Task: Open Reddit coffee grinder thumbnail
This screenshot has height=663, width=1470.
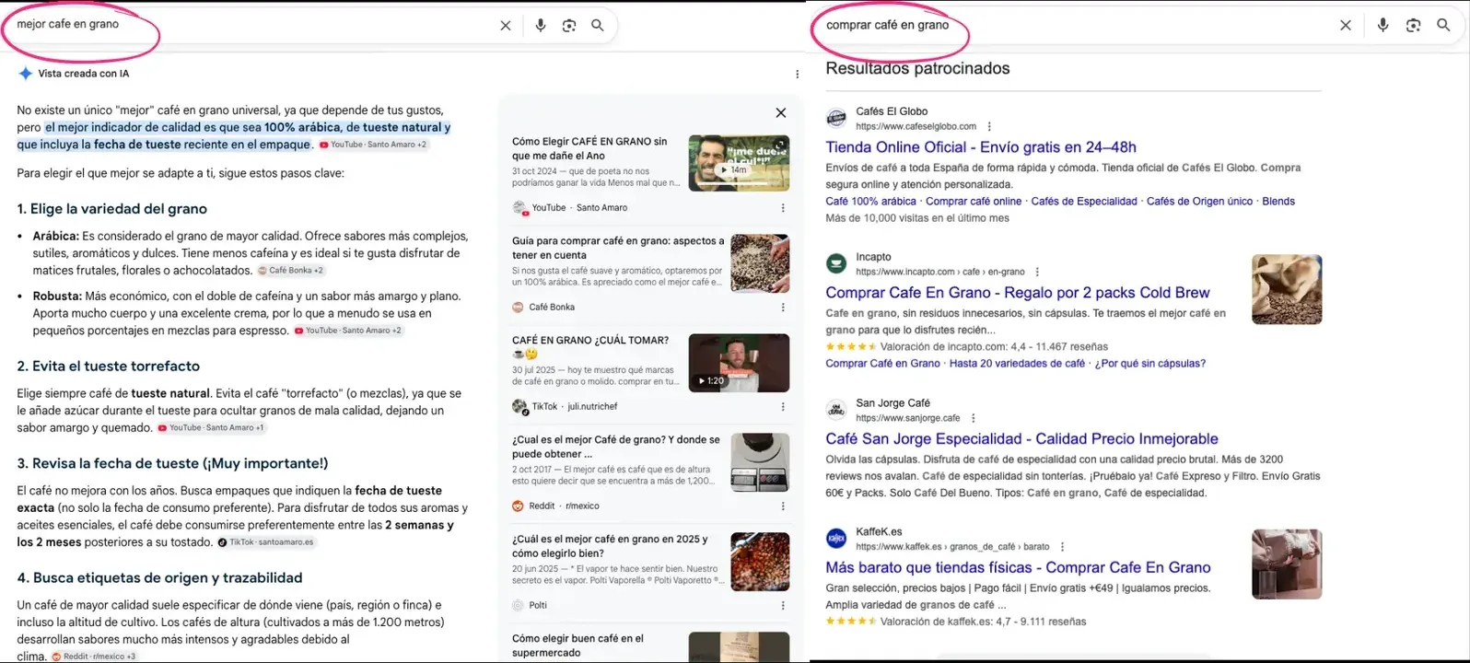Action: click(x=760, y=462)
